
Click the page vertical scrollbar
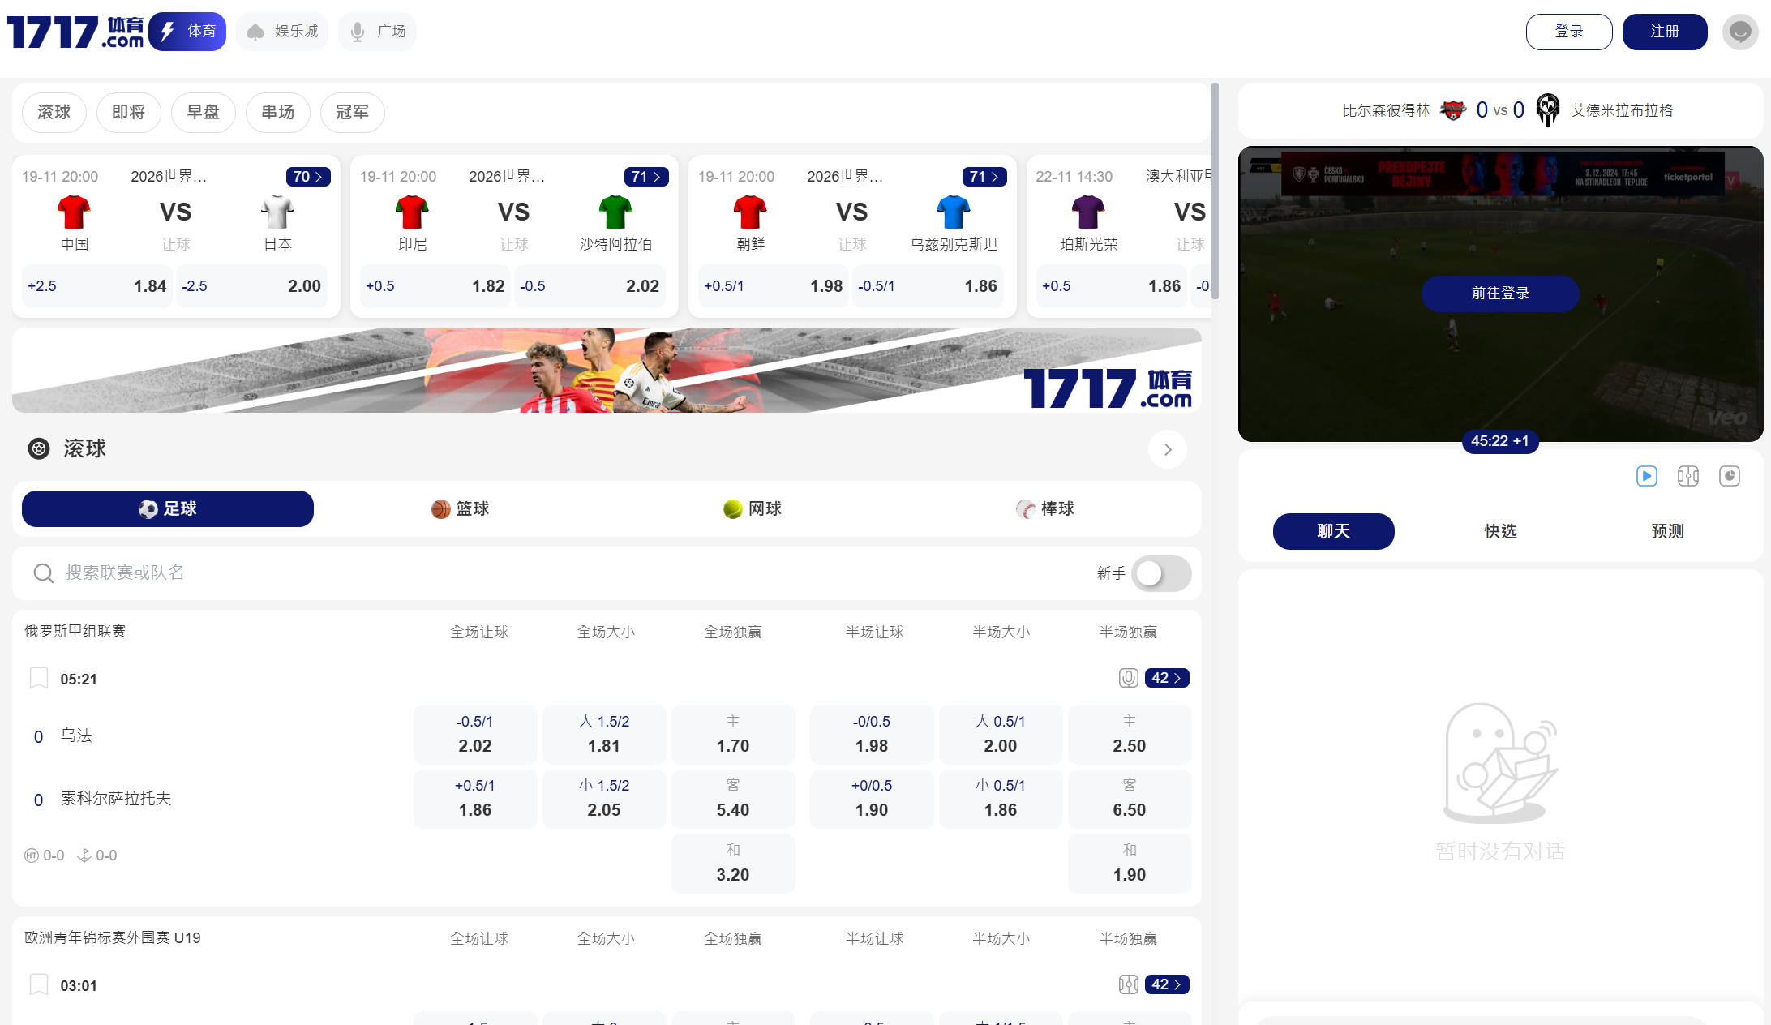click(1214, 191)
